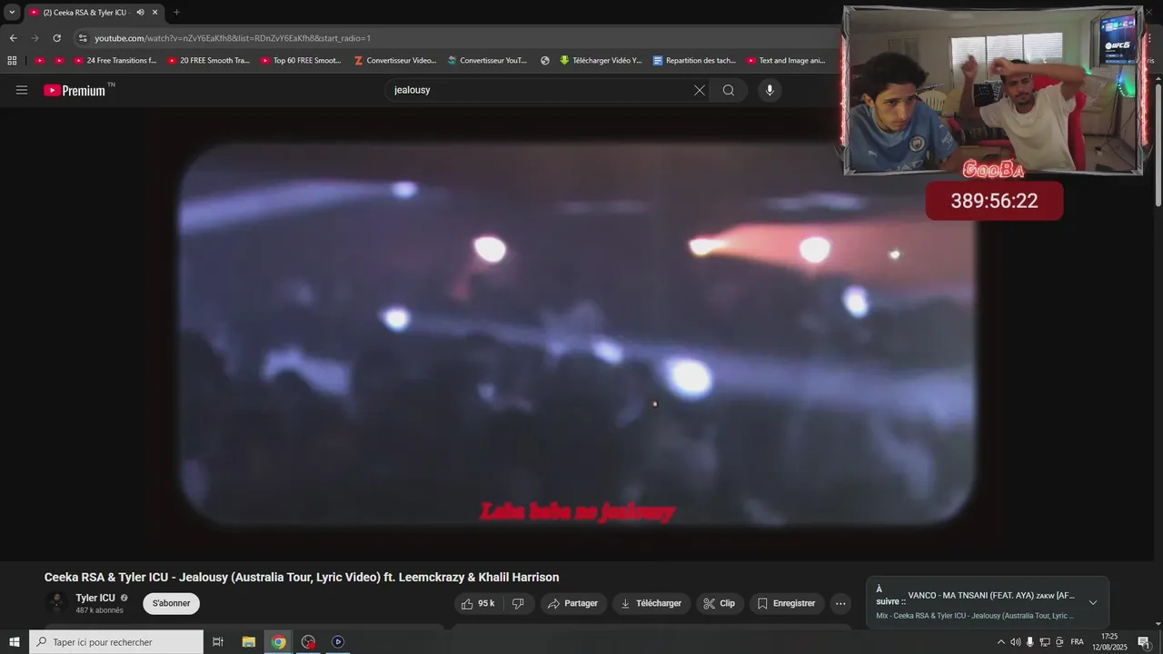Clear the jealousy search text

(700, 90)
